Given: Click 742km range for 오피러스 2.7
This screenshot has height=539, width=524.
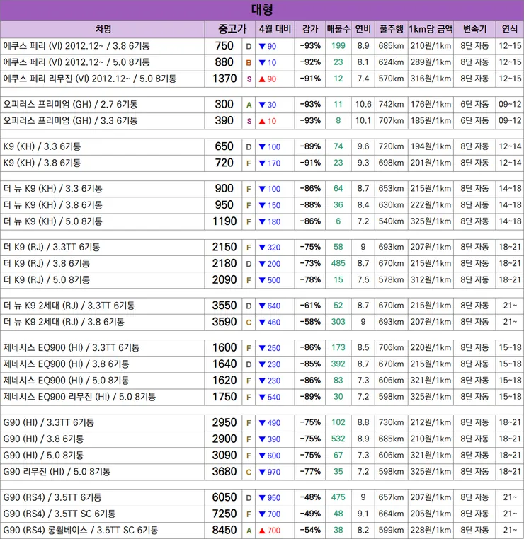Looking at the screenshot, I should (x=391, y=104).
